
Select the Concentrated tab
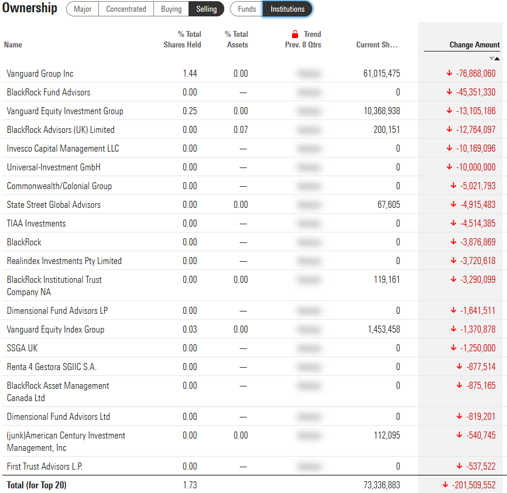(126, 9)
